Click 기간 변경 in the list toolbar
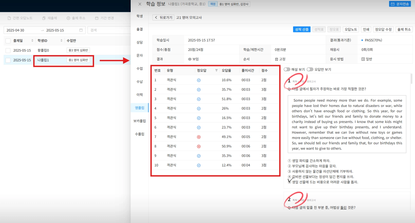Screen dimensions: 415x223 pyautogui.click(x=104, y=18)
